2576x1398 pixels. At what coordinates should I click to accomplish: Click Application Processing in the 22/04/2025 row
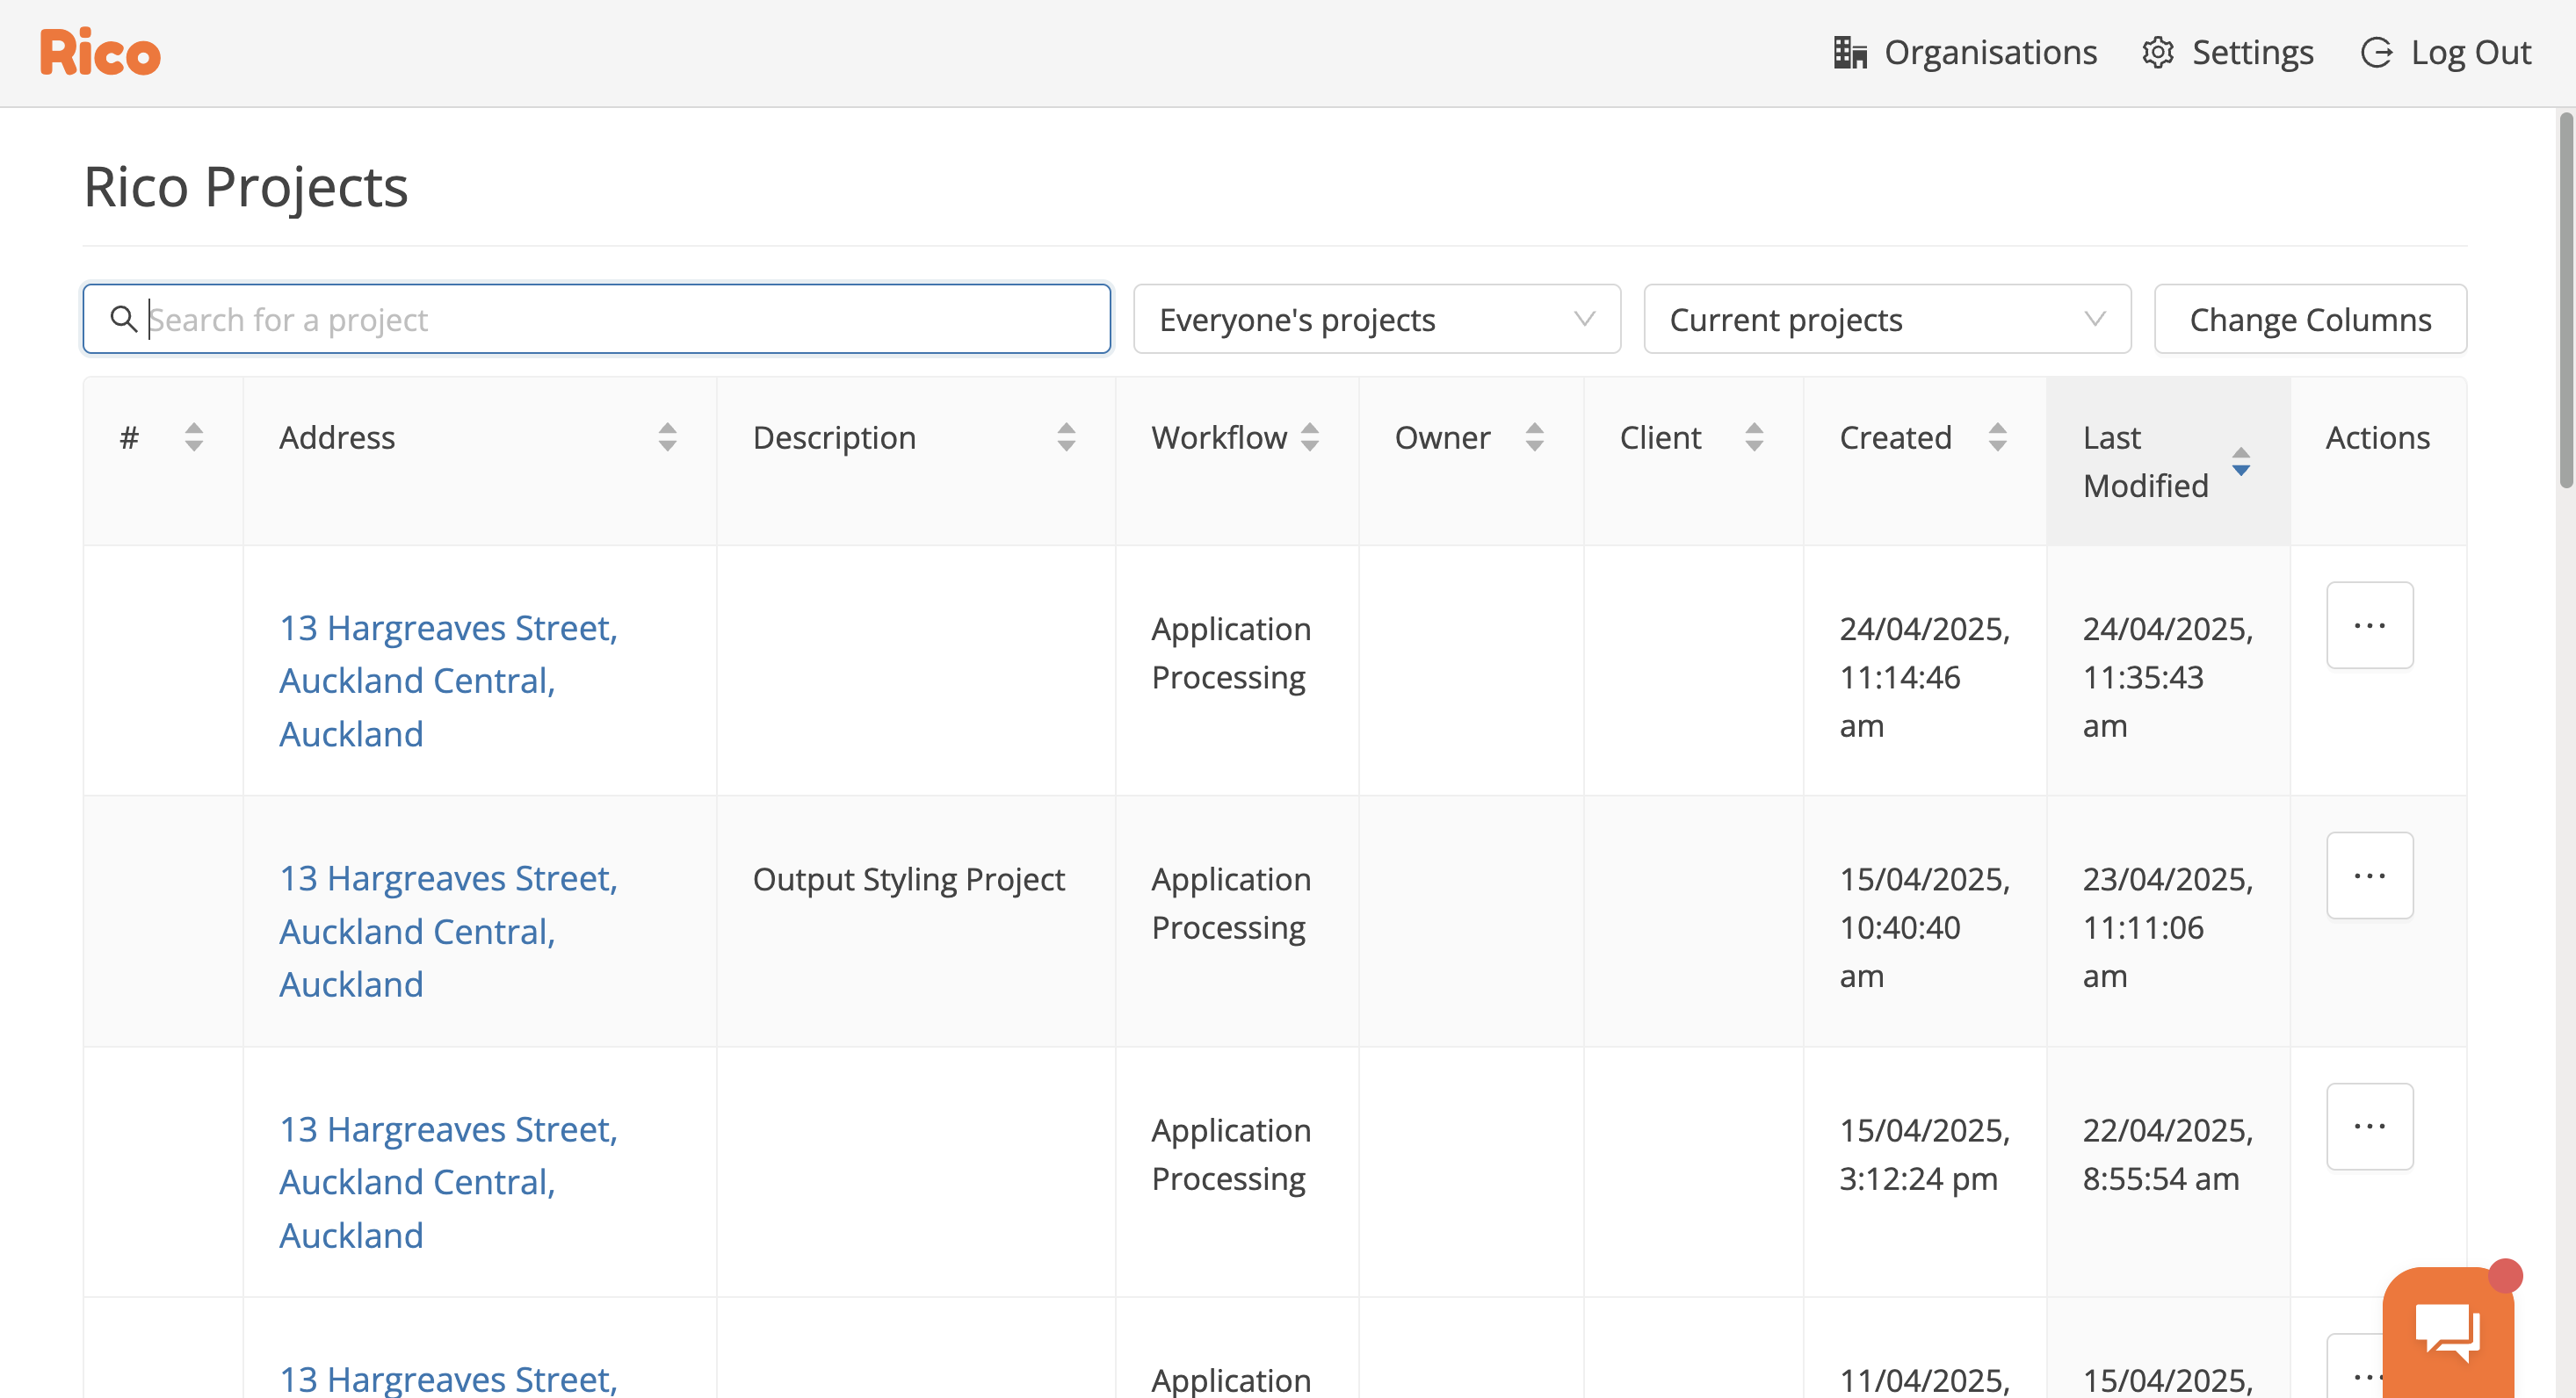[1230, 1154]
